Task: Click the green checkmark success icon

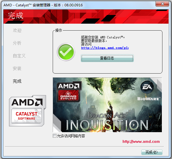Action: 66,52
